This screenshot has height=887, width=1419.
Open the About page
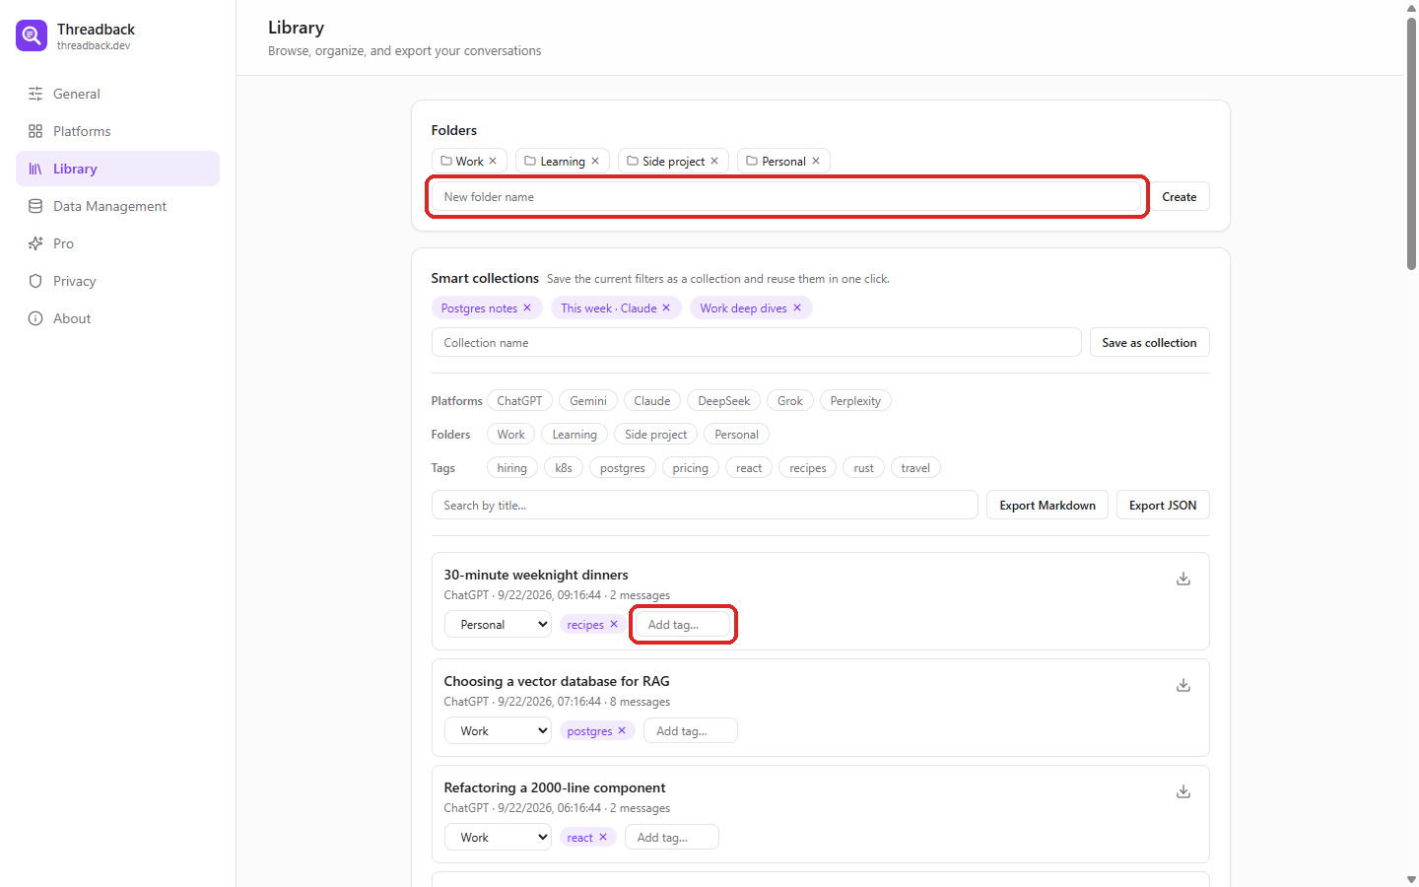(117, 318)
